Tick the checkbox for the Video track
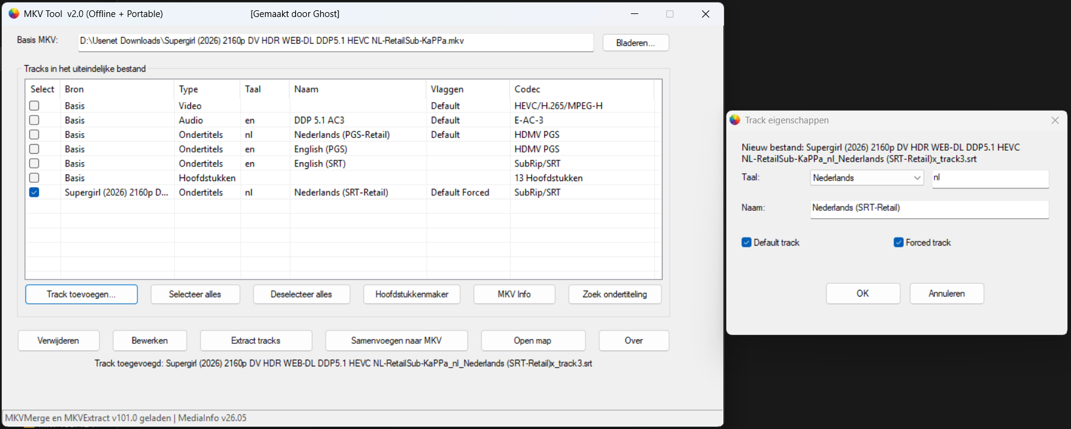The width and height of the screenshot is (1071, 429). click(x=34, y=106)
